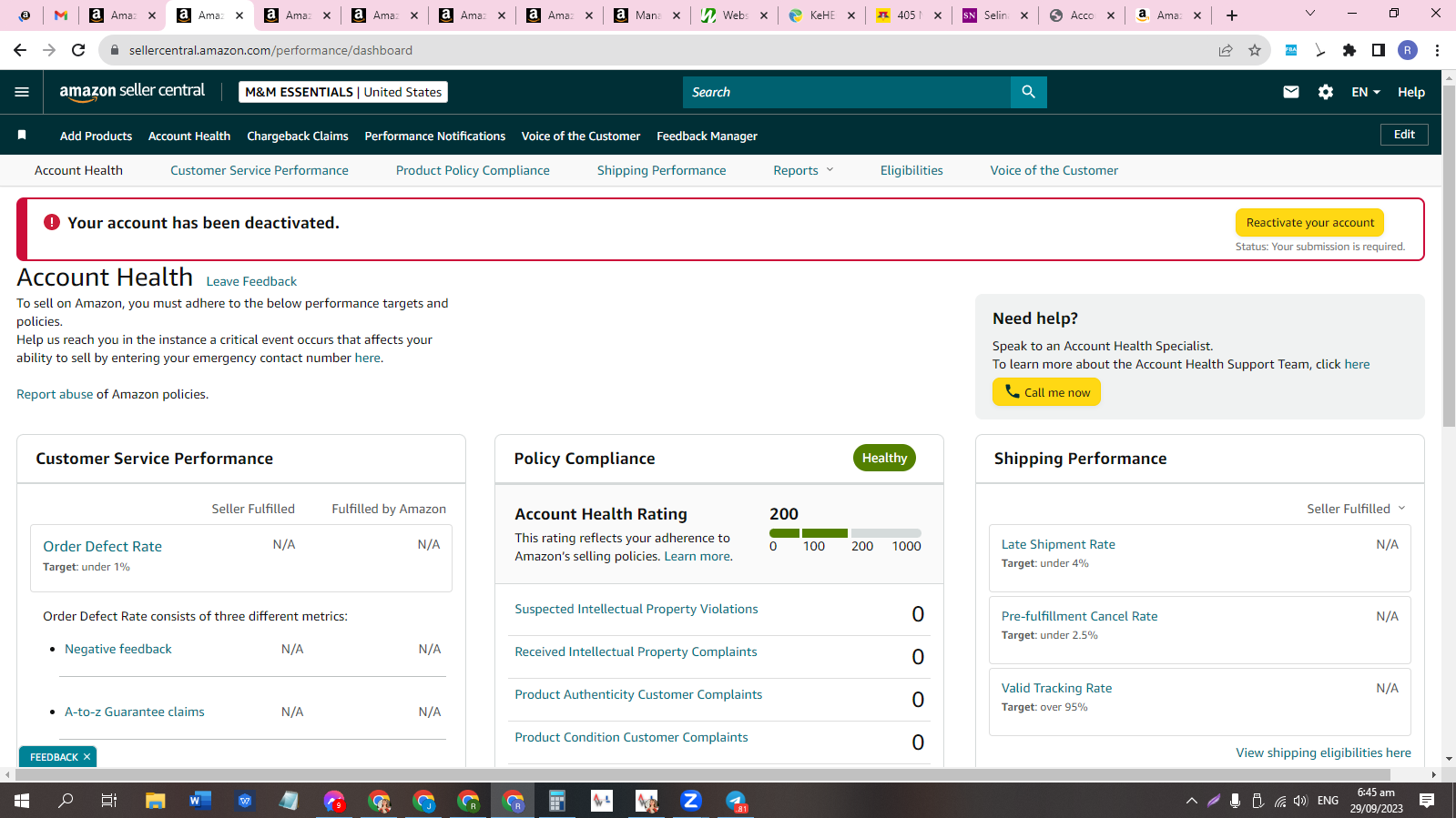
Task: Follow the Leave Feedback link
Action: point(251,281)
